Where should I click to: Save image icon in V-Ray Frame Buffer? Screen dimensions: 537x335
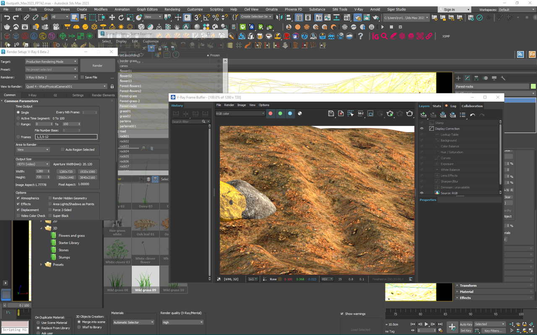[x=331, y=113]
